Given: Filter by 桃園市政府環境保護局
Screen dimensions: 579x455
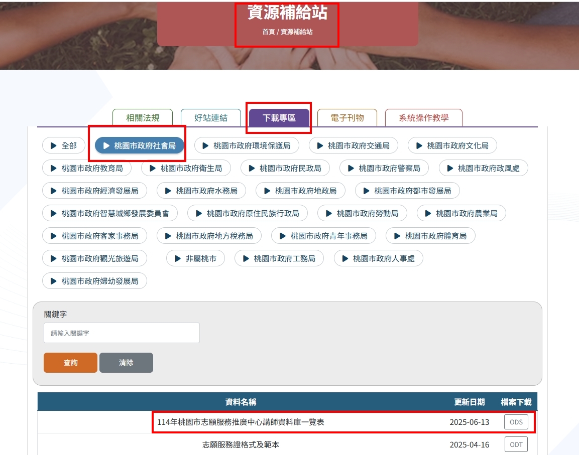Looking at the screenshot, I should tap(247, 145).
